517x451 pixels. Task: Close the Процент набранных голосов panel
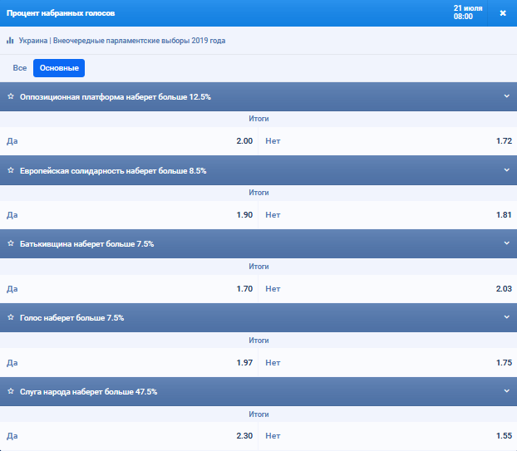click(502, 13)
